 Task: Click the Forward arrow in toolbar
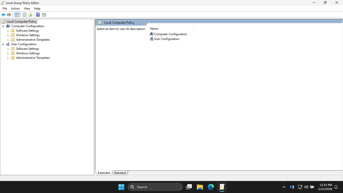click(9, 15)
